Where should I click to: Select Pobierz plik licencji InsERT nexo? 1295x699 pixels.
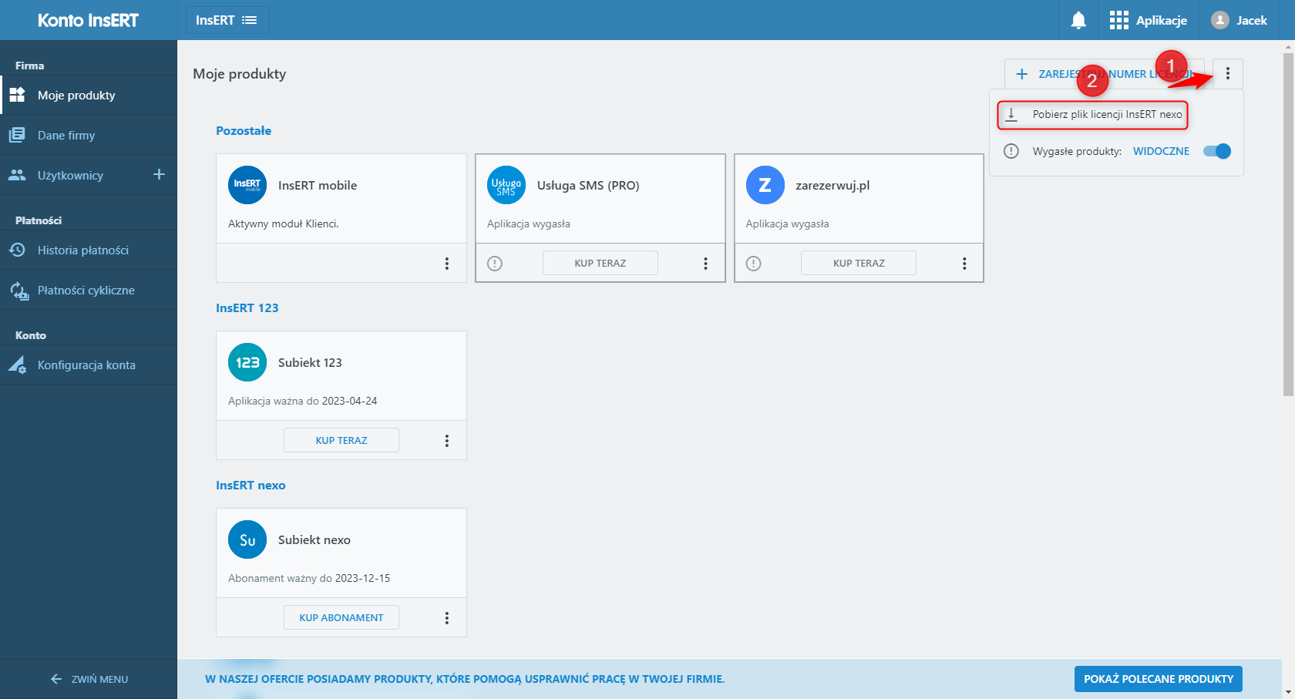click(1092, 115)
